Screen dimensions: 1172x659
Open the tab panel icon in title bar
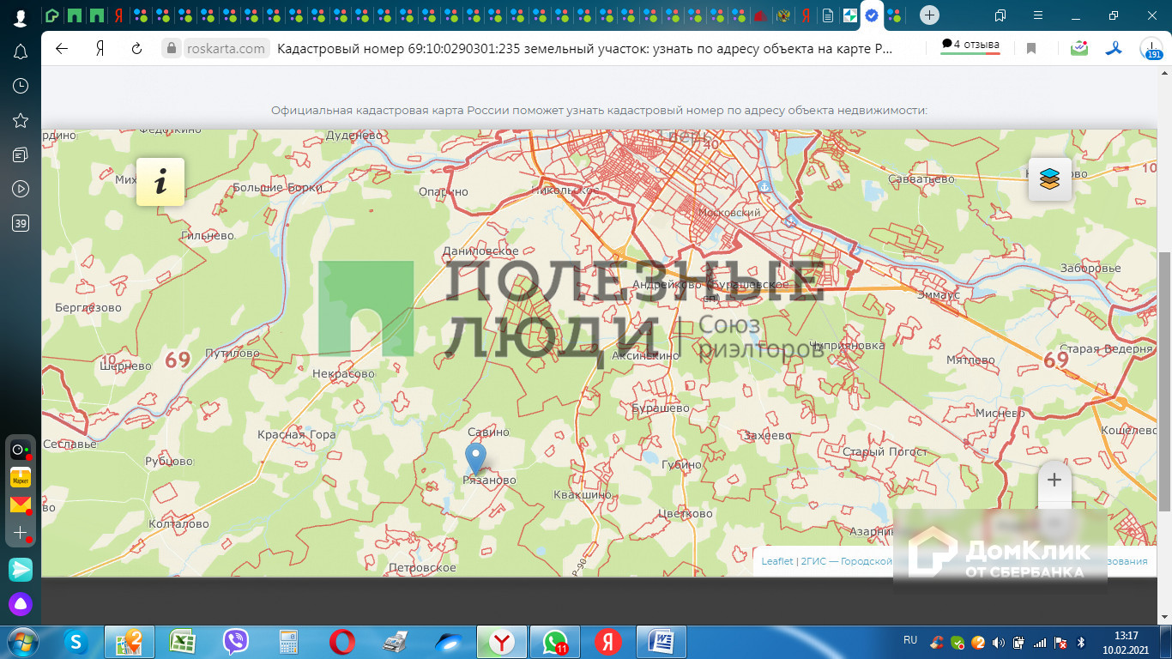tap(1000, 15)
